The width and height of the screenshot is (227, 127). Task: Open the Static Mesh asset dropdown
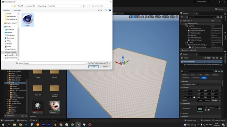[211, 107]
